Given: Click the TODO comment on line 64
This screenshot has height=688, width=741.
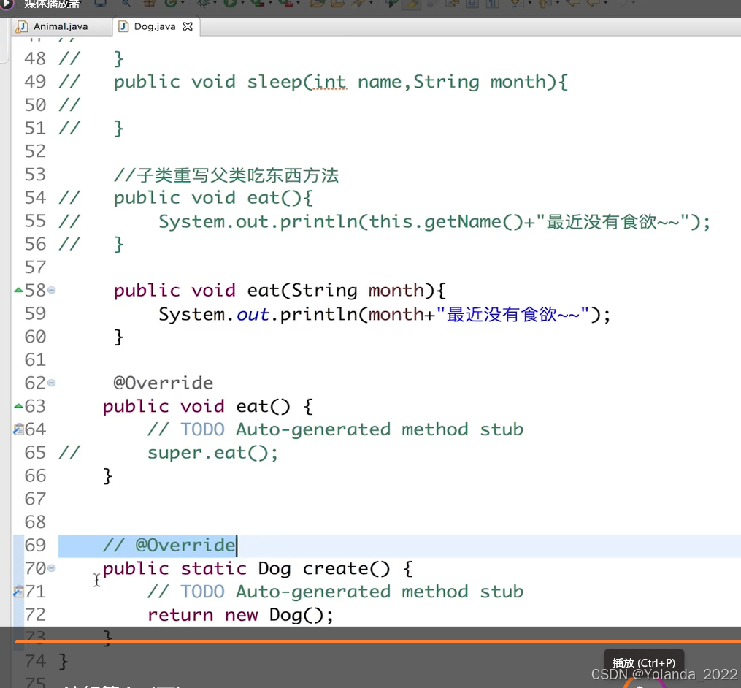Looking at the screenshot, I should (336, 429).
